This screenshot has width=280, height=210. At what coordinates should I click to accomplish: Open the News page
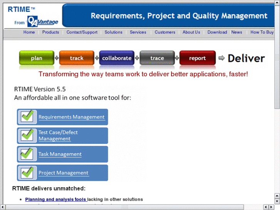click(236, 32)
